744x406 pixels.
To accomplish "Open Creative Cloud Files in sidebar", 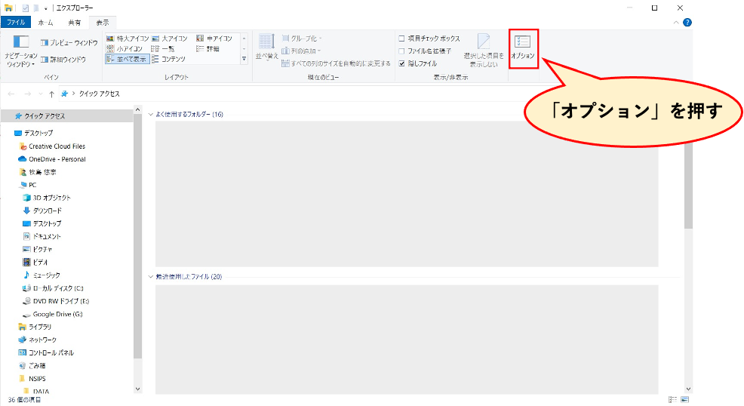I will point(57,146).
